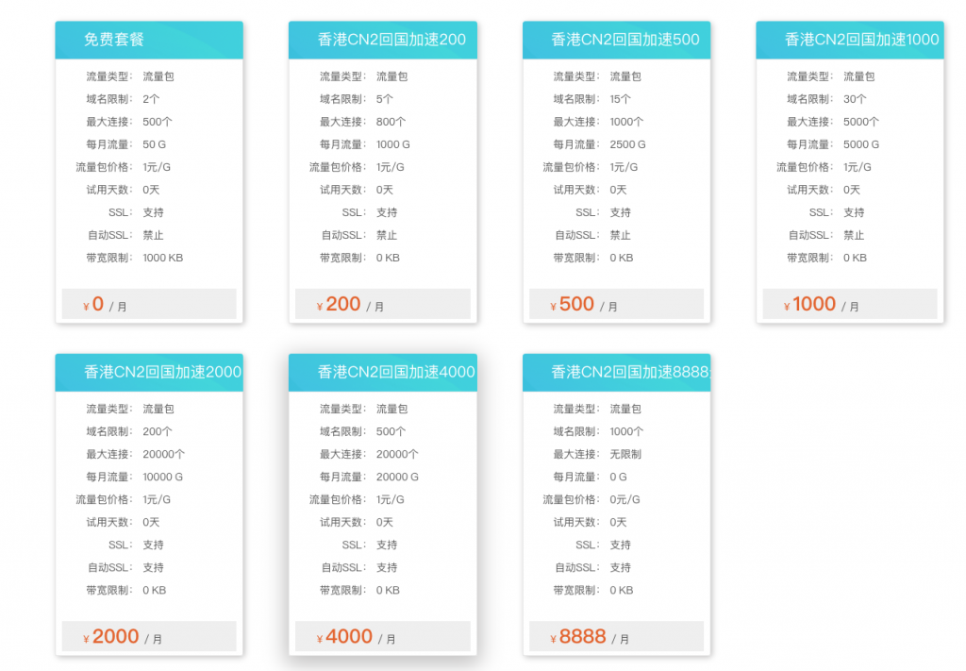Click the 香港CN2回国加速4000 plan title
This screenshot has height=671, width=966.
395,372
